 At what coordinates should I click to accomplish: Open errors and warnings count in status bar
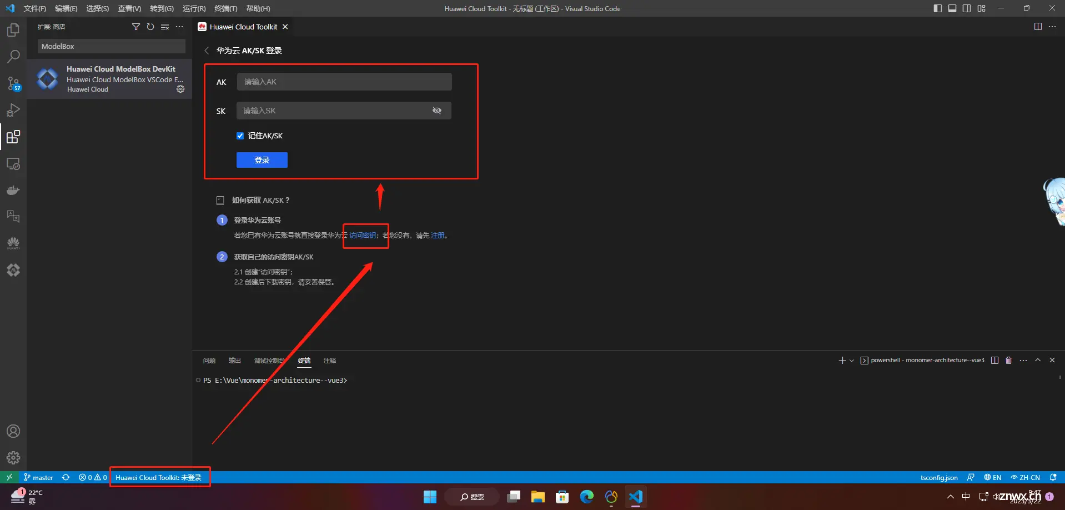point(93,477)
